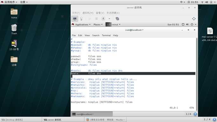
Task: Switch to server 虚拟机 taskbar window
Action: (63, 120)
